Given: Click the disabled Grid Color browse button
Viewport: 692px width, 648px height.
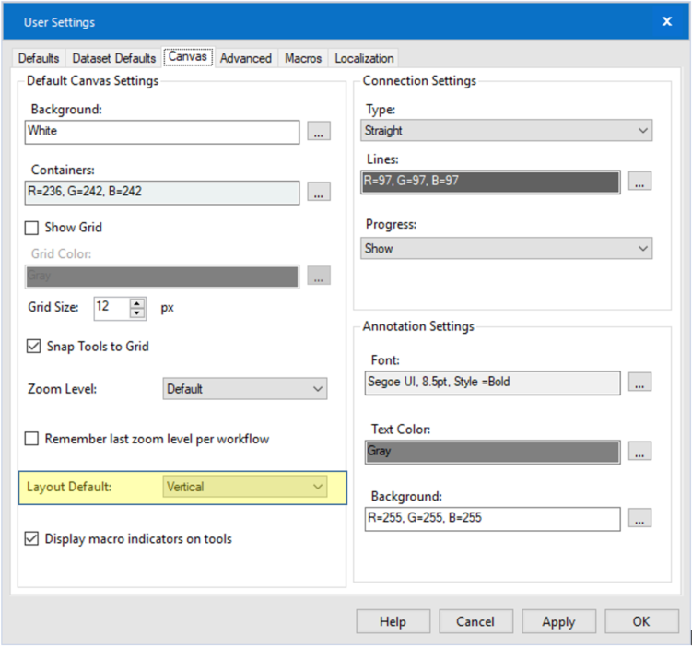Looking at the screenshot, I should [x=319, y=276].
